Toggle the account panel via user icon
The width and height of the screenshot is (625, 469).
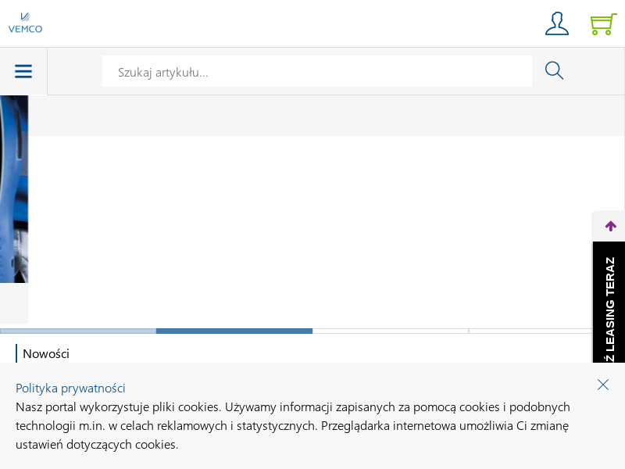(557, 23)
